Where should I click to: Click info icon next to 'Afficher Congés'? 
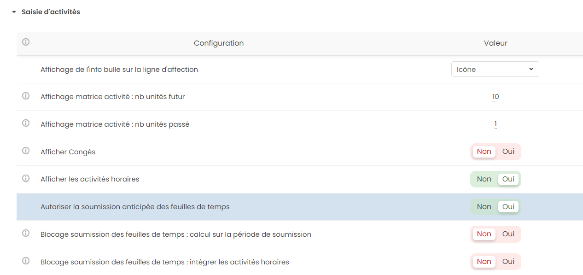[26, 151]
